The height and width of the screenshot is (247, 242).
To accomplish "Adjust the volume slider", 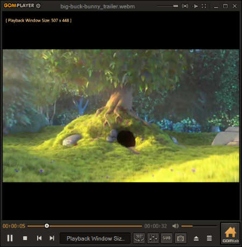I will point(199,226).
